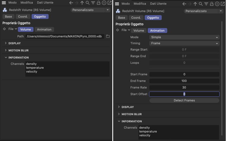Click target mode icon in left panel
The height and width of the screenshot is (141, 226).
[x=104, y=3]
